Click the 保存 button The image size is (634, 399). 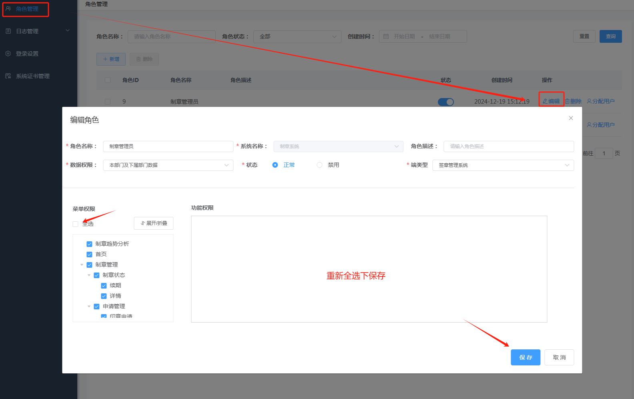pos(525,357)
